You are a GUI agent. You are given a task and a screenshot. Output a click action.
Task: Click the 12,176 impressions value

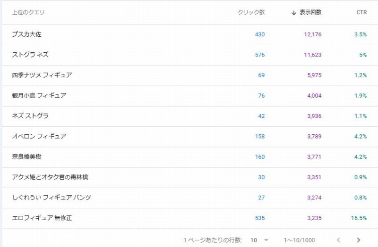[309, 34]
